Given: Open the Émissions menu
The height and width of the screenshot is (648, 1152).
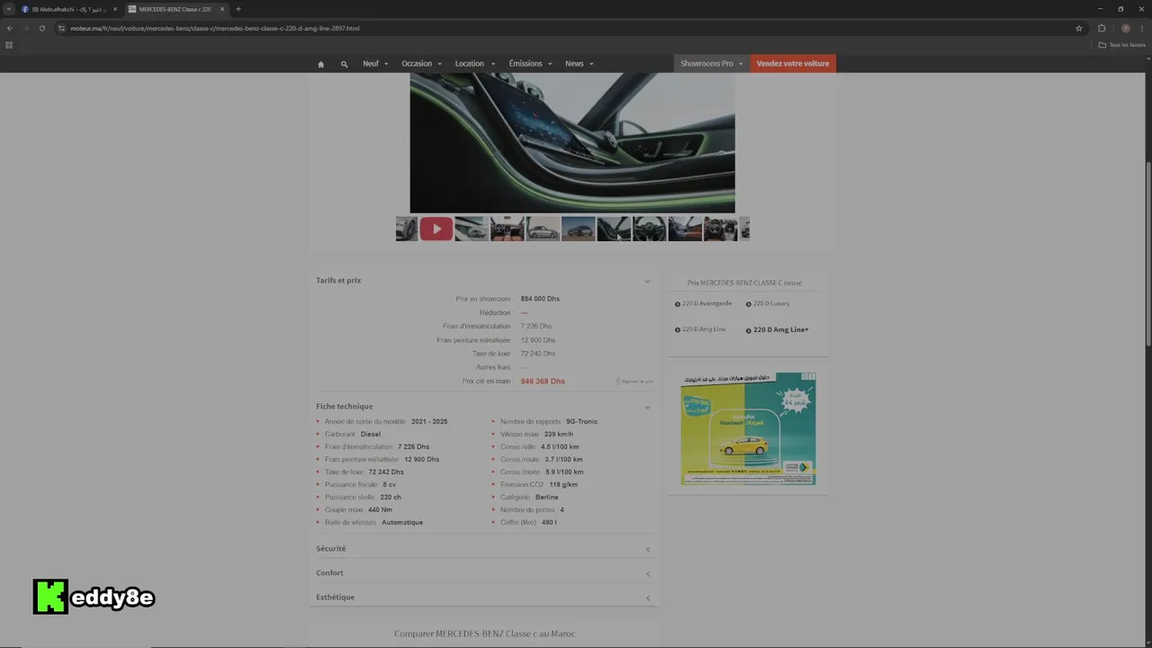Looking at the screenshot, I should [530, 64].
